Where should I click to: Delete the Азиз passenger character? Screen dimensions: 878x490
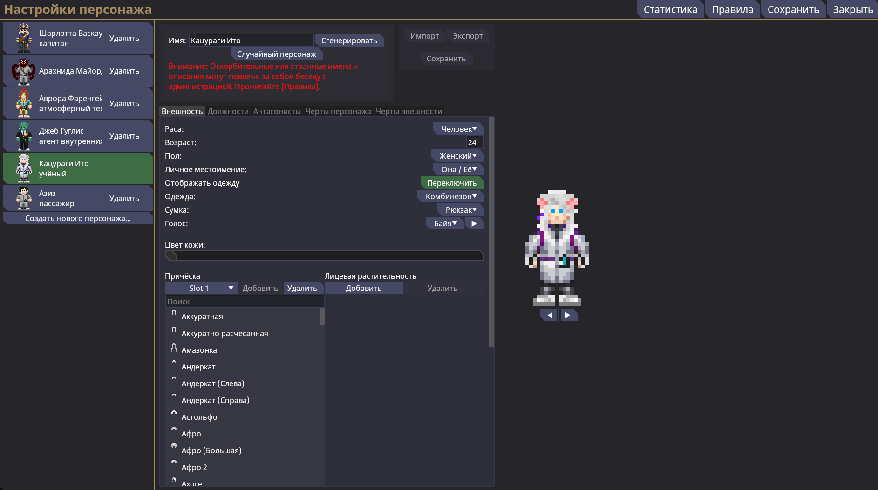click(x=124, y=198)
